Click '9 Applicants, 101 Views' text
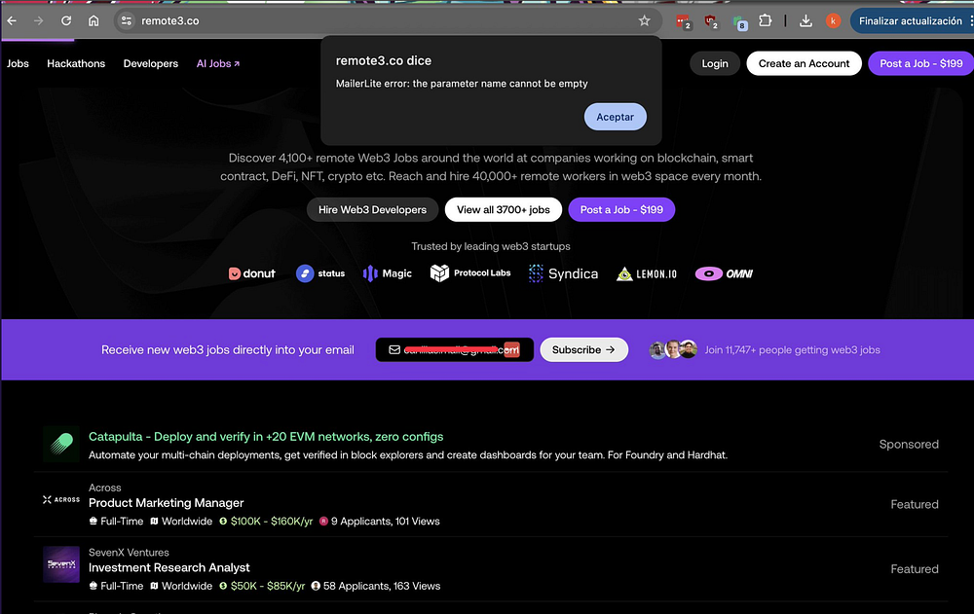Viewport: 974px width, 614px height. 385,522
